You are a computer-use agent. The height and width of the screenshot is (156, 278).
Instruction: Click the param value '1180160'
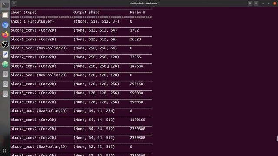[138, 120]
